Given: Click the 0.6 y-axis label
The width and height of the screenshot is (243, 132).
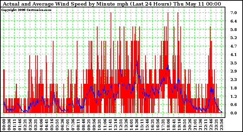Looking at the screenshot, I should [x=233, y=105].
